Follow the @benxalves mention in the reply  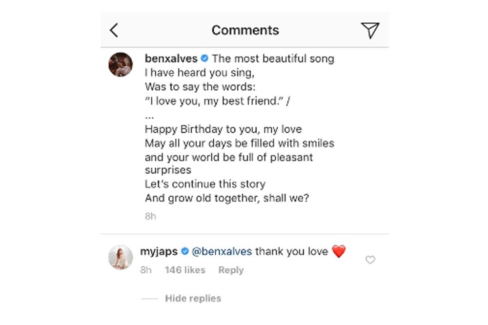tap(222, 252)
